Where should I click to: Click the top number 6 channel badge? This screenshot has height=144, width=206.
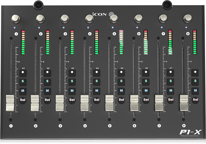click(139, 34)
